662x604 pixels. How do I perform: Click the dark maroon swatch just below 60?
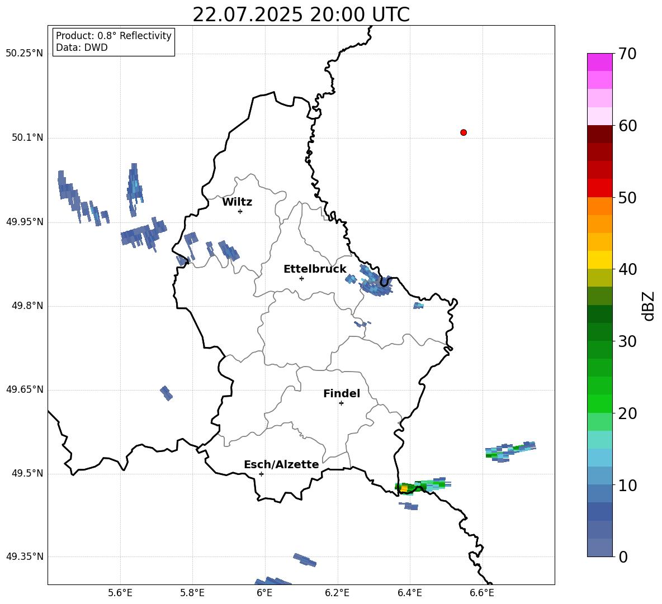pyautogui.click(x=600, y=134)
